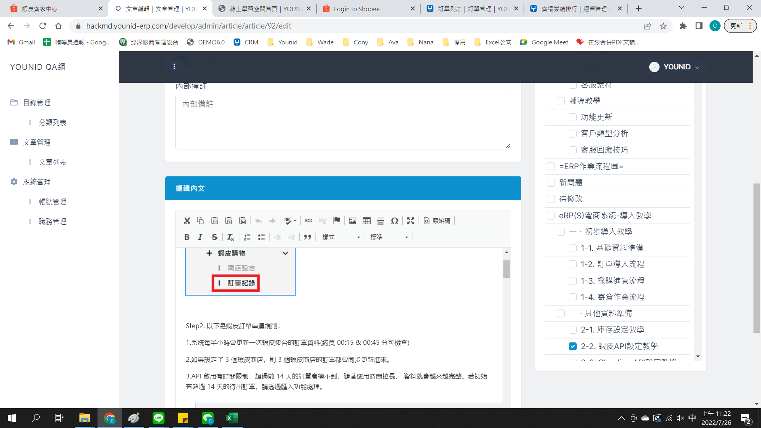Uncheck the 2-2. 蝦皮API設定教學 checkbox
Viewport: 761px width, 428px height.
coord(572,346)
